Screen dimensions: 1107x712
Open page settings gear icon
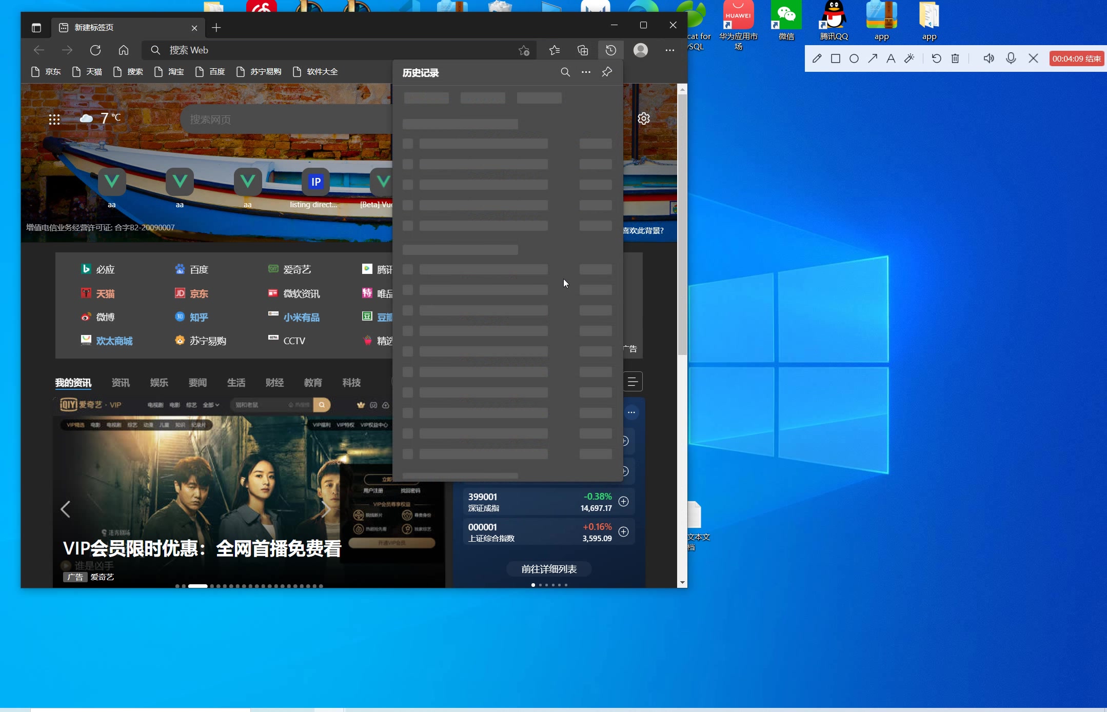click(x=644, y=118)
